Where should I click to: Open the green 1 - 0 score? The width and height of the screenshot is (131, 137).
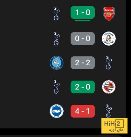click(x=83, y=12)
